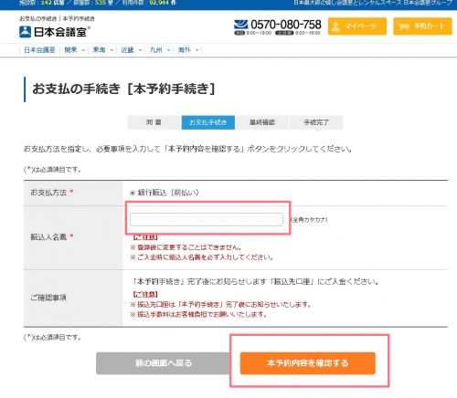Expand the 近畿 dropdown arrow
Image resolution: width=457 pixels, height=398 pixels.
tap(140, 50)
